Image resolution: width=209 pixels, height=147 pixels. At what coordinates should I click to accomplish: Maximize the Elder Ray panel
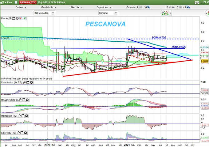coord(22,133)
